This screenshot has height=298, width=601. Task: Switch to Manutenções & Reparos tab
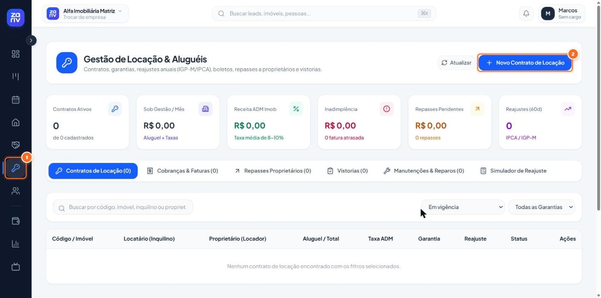coord(424,171)
